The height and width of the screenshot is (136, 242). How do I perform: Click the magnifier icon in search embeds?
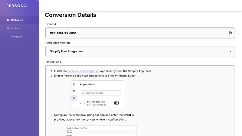(x=83, y=93)
